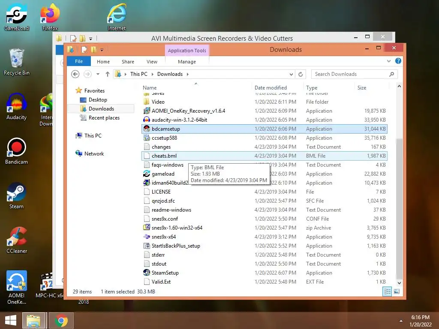
Task: Click the search magnifier icon
Action: 392,74
